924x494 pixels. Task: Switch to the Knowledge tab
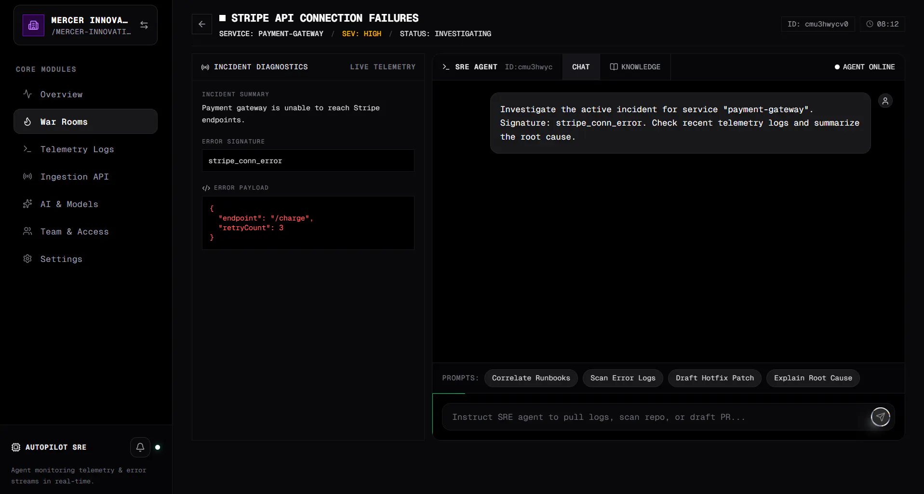635,67
